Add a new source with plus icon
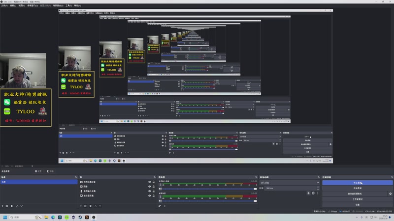This screenshot has height=221, width=394. 81,206
